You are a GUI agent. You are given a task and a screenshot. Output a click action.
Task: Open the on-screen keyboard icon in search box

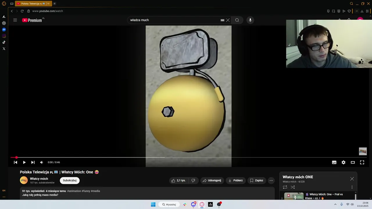222,20
